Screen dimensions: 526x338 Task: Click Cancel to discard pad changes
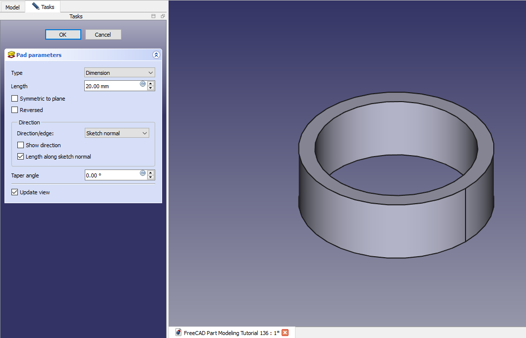pyautogui.click(x=103, y=35)
